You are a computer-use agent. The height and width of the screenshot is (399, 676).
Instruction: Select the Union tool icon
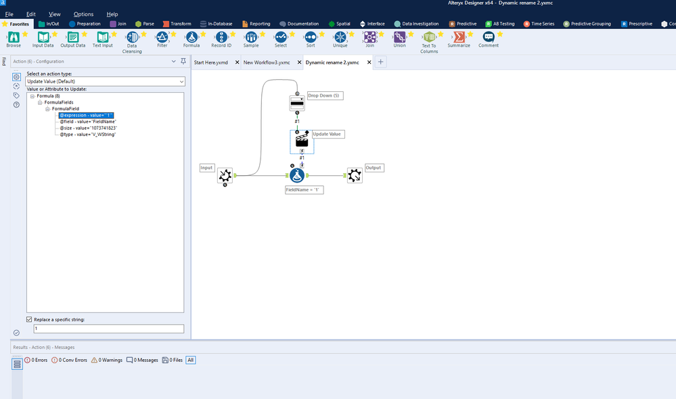399,37
